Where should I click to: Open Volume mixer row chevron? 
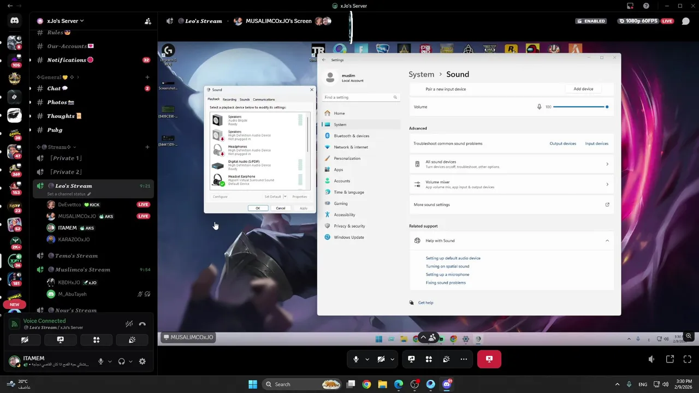point(607,184)
